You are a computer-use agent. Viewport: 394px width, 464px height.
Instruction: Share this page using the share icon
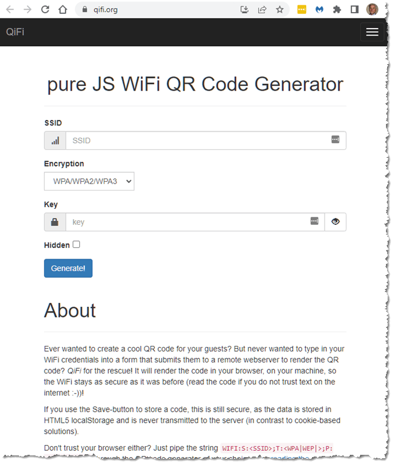pos(262,9)
